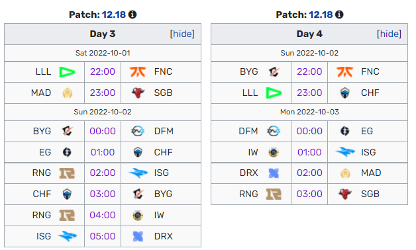Click the RNG logo in the Day 3 02:00 match

[67, 173]
